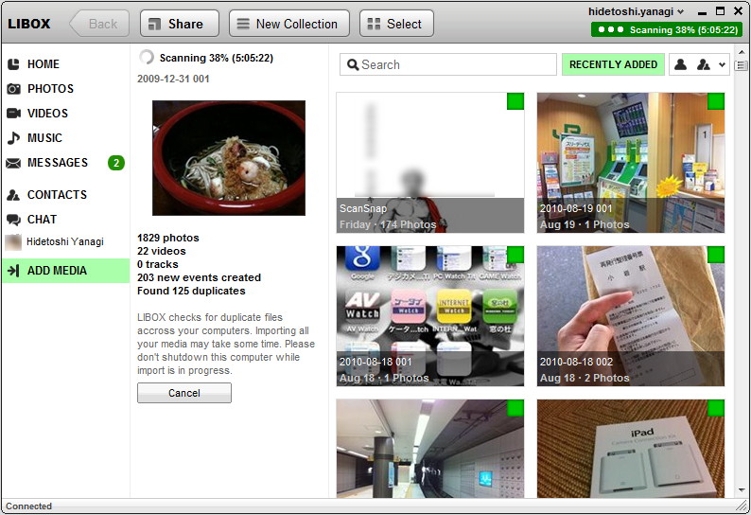Click scrollbar up arrow
This screenshot has height=515, width=751.
742,52
